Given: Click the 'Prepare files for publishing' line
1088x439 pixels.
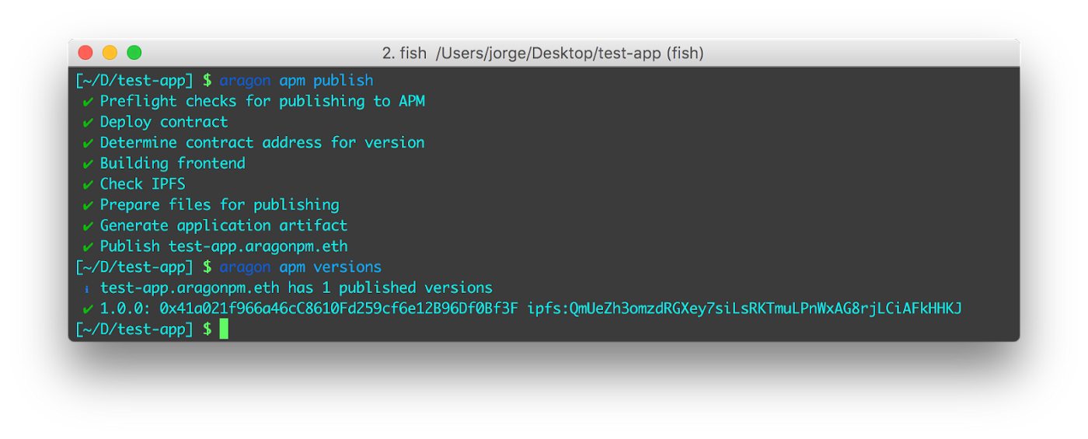Looking at the screenshot, I should pos(219,205).
